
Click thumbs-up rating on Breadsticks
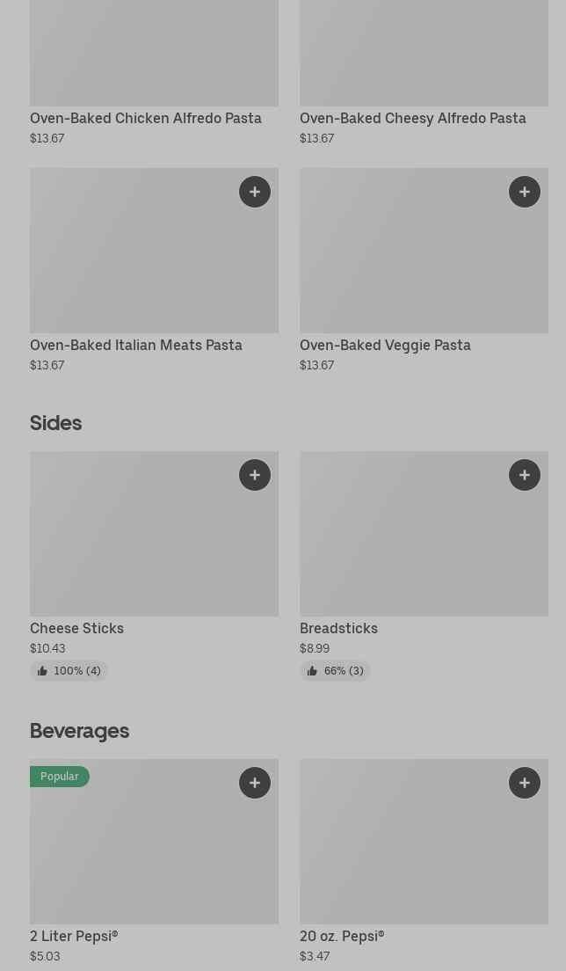click(335, 671)
